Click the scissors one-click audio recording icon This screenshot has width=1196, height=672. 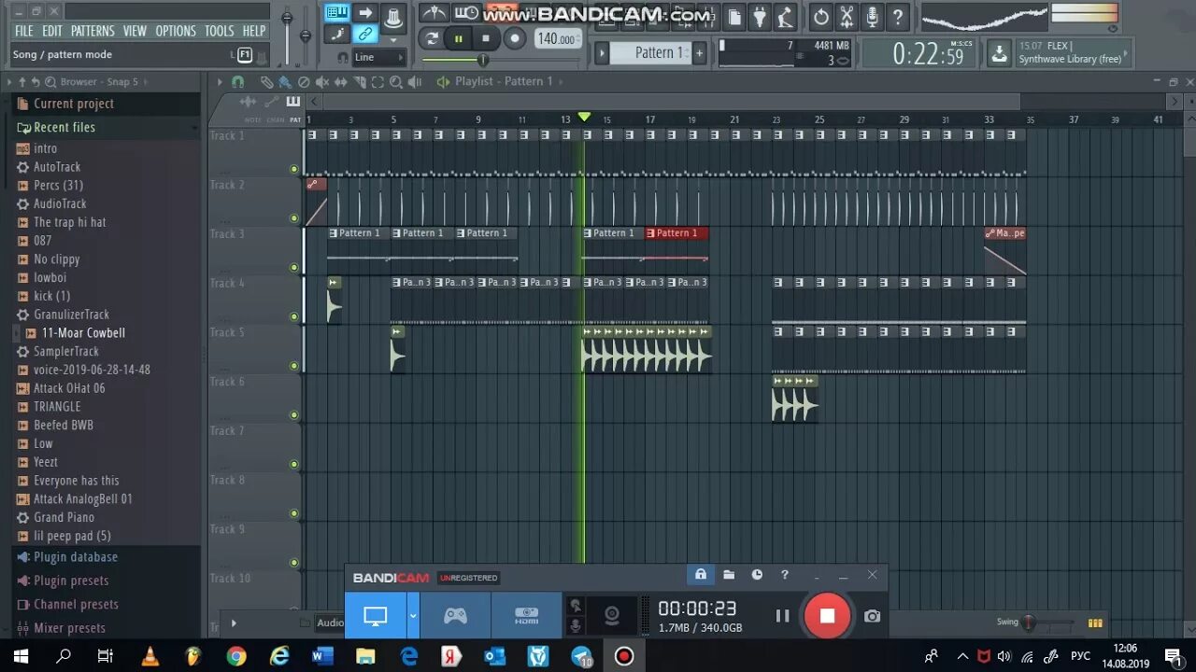847,16
